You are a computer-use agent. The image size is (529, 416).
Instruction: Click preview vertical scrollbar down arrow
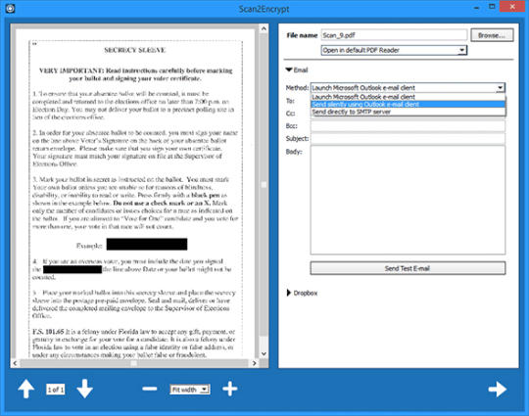coord(264,353)
